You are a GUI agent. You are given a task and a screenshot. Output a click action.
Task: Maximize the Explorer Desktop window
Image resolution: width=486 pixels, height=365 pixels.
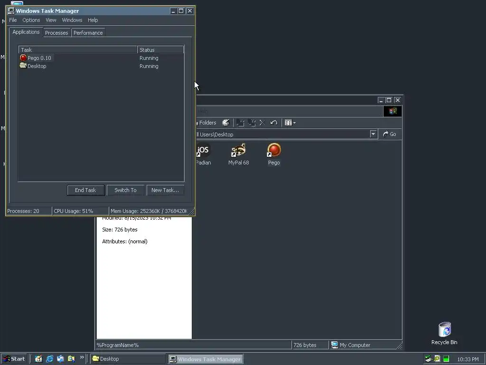pos(389,100)
